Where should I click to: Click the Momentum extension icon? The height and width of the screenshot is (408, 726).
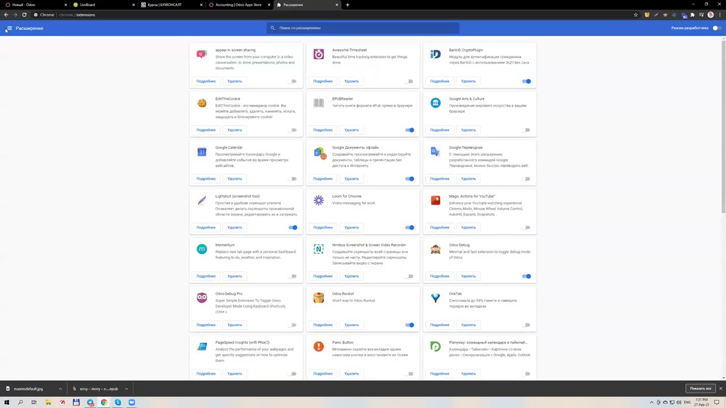(202, 249)
